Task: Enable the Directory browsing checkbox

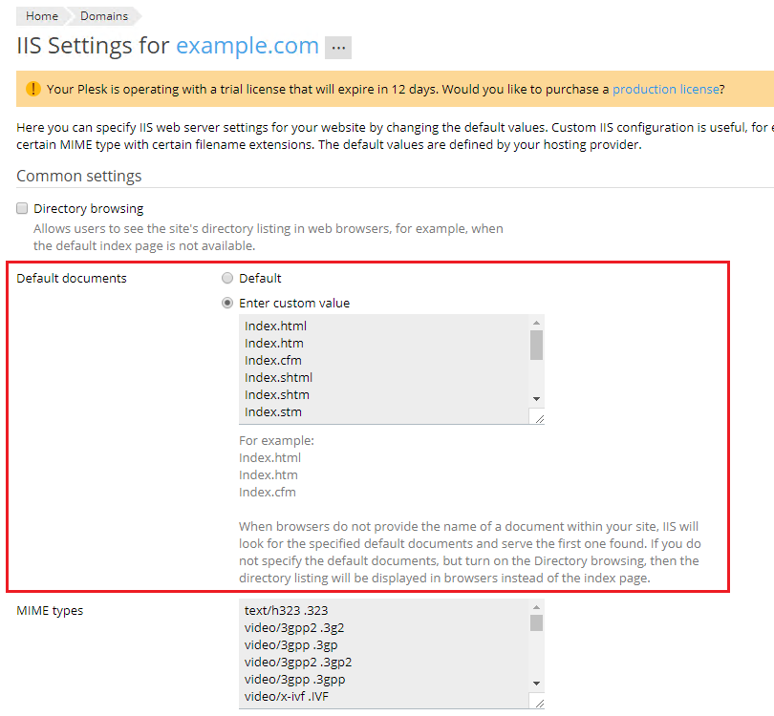Action: [x=22, y=208]
